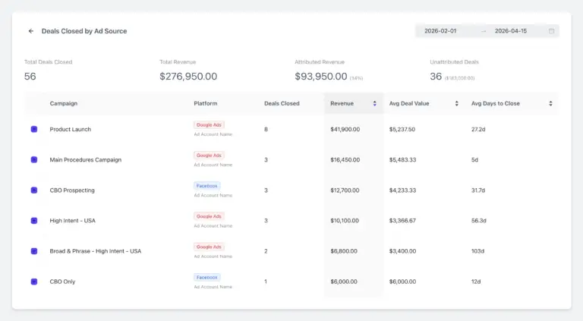Go back using the left arrow icon

31,31
